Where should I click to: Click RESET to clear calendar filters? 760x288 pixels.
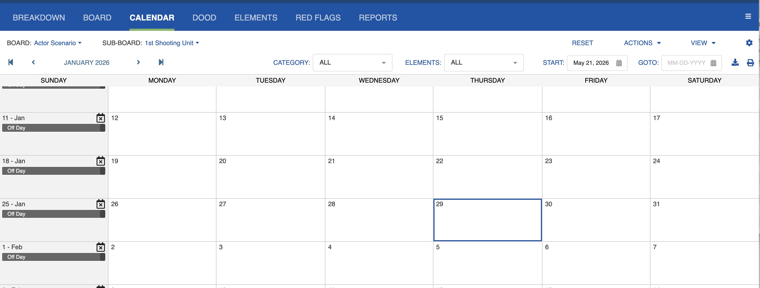click(582, 43)
